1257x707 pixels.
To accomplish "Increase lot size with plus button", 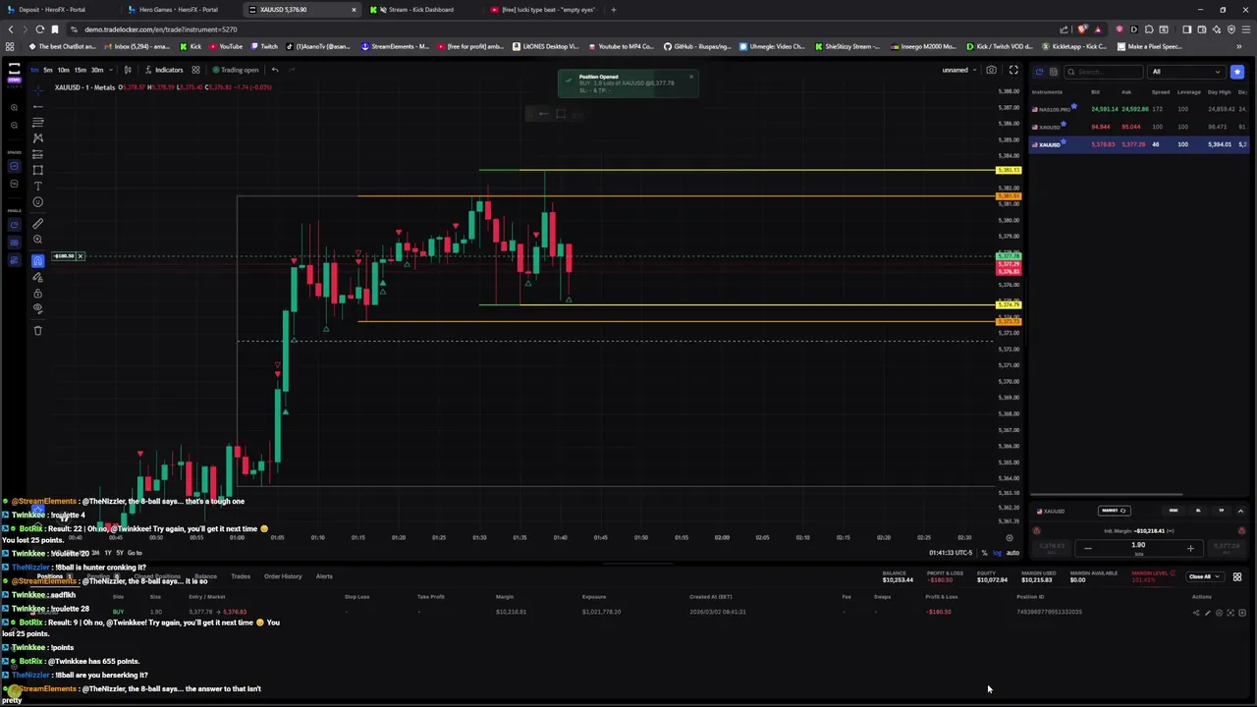I will 1190,549.
